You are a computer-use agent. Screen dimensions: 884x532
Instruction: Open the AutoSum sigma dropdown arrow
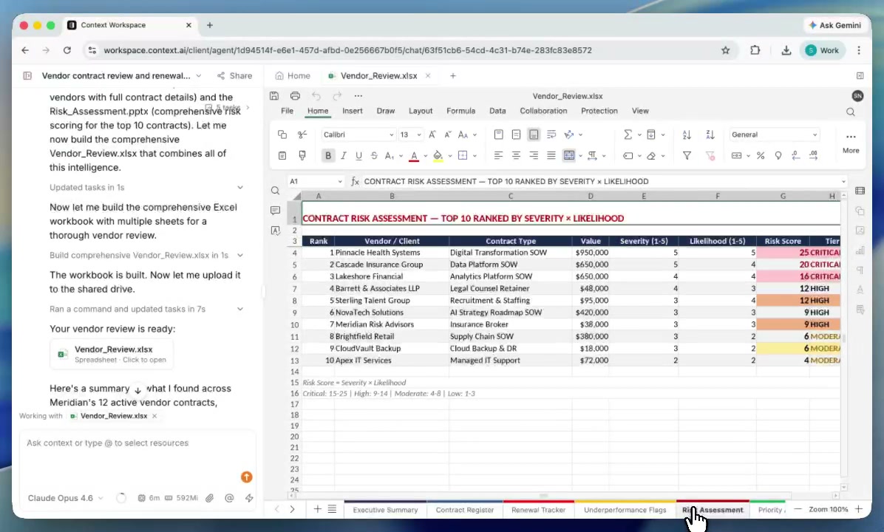[x=639, y=134]
